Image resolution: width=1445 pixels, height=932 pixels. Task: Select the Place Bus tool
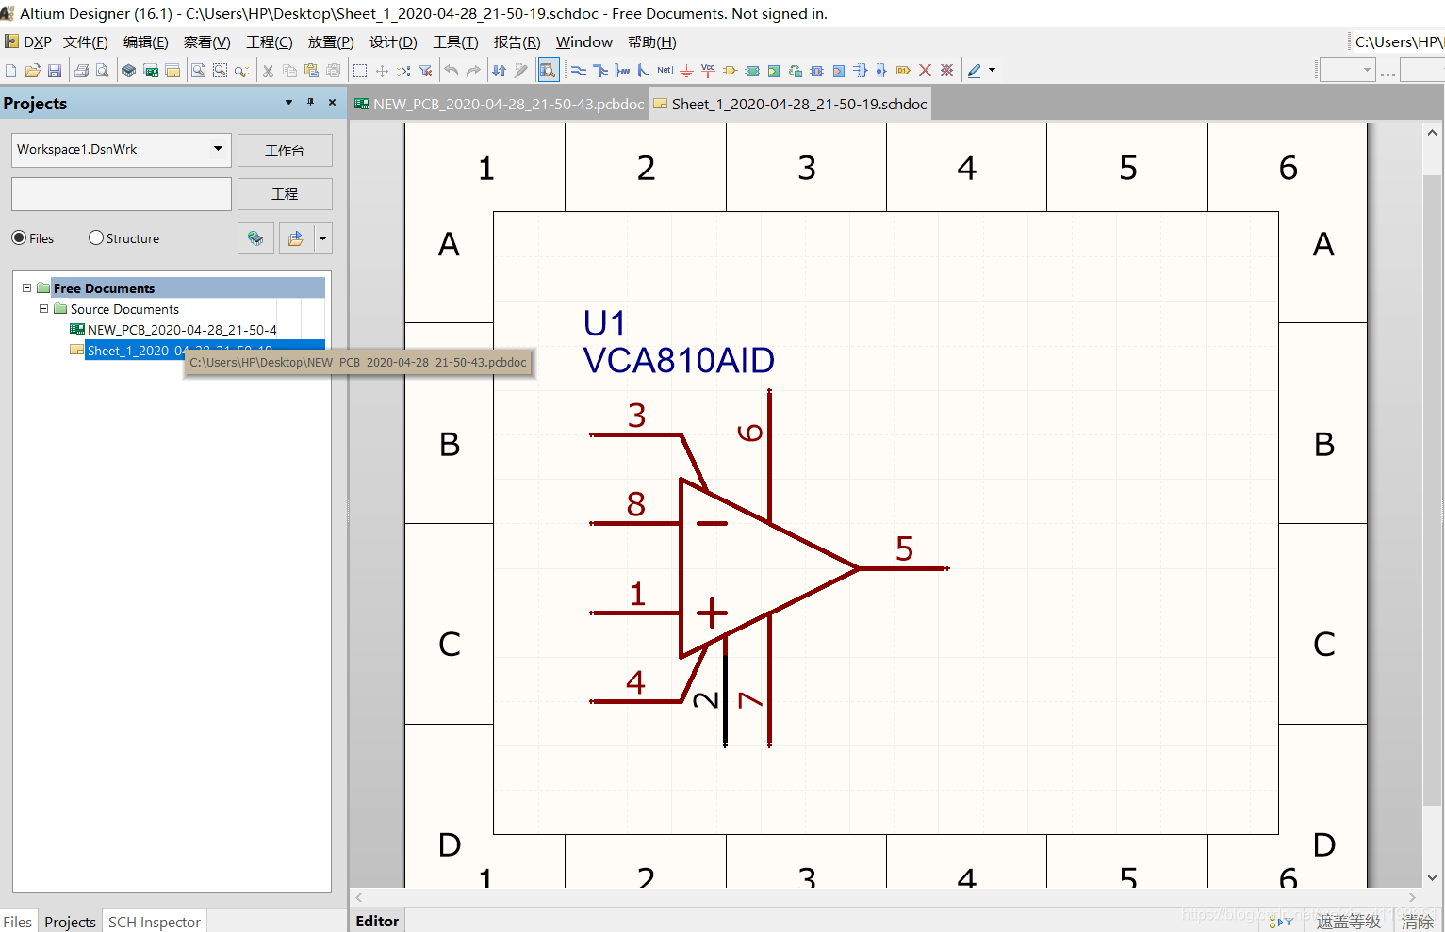600,71
